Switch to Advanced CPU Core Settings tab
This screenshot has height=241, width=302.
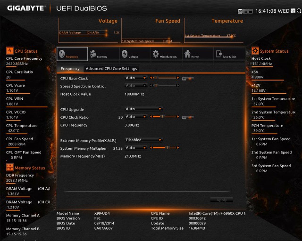[x=111, y=69]
